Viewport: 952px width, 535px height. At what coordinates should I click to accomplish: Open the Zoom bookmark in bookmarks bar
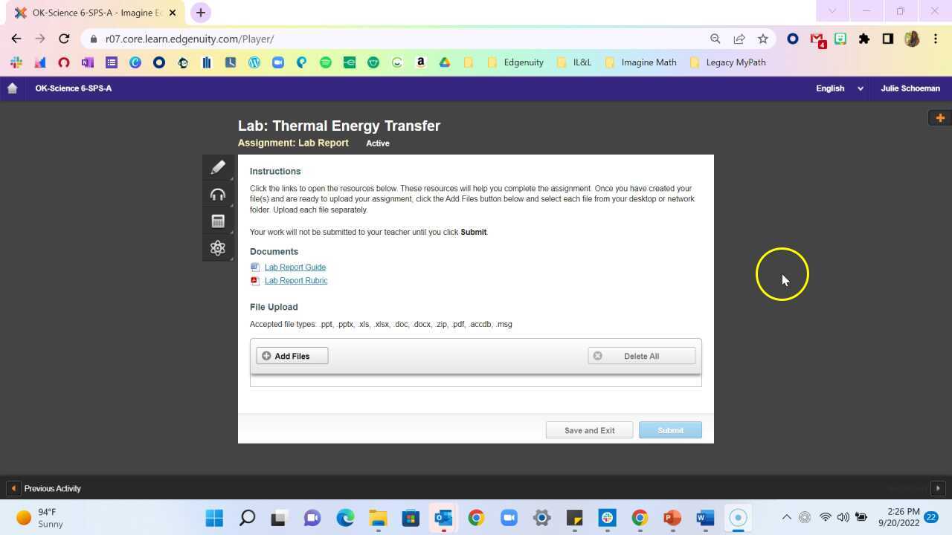point(278,62)
